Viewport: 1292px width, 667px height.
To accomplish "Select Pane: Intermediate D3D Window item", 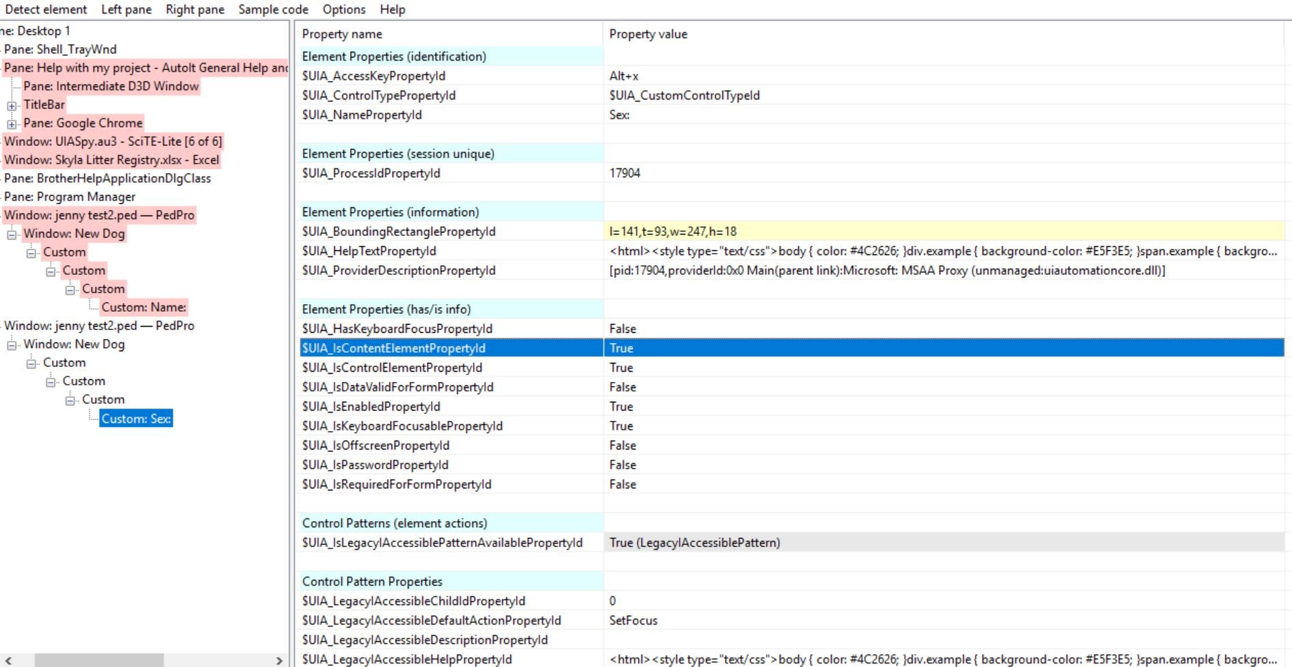I will (x=111, y=86).
